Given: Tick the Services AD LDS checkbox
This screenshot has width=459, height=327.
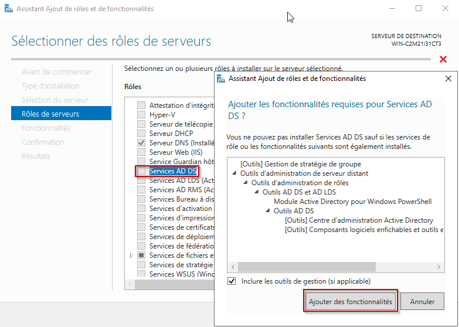Looking at the screenshot, I should point(141,180).
